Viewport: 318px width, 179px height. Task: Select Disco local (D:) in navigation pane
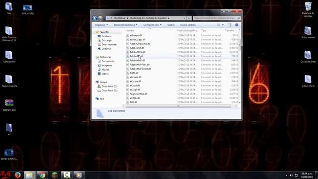tap(107, 90)
